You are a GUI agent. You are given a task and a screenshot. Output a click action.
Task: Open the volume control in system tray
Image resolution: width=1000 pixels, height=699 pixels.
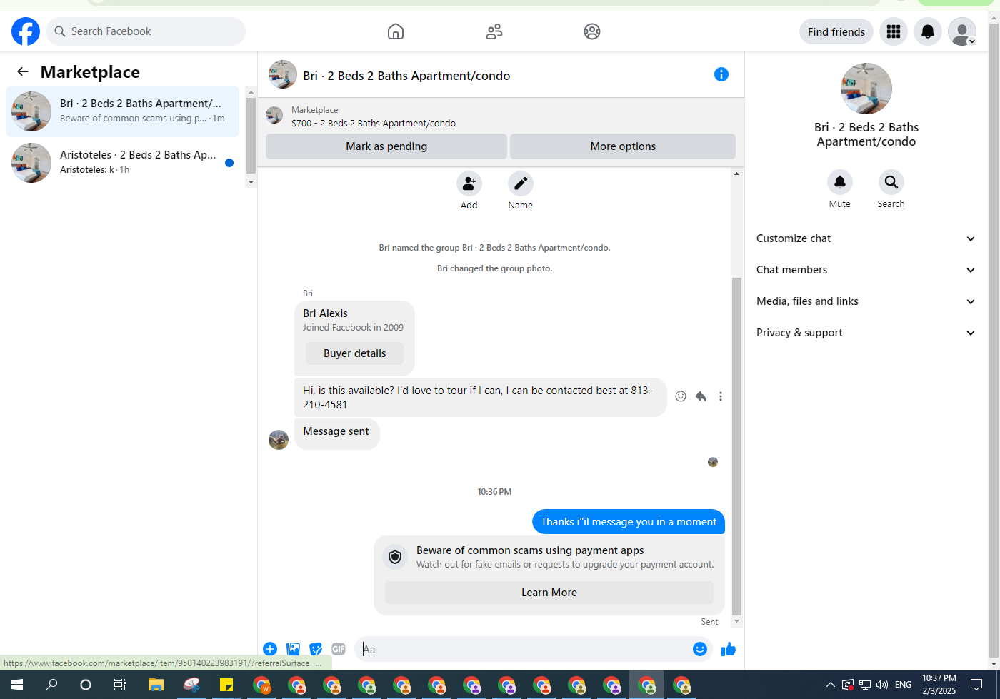click(882, 685)
